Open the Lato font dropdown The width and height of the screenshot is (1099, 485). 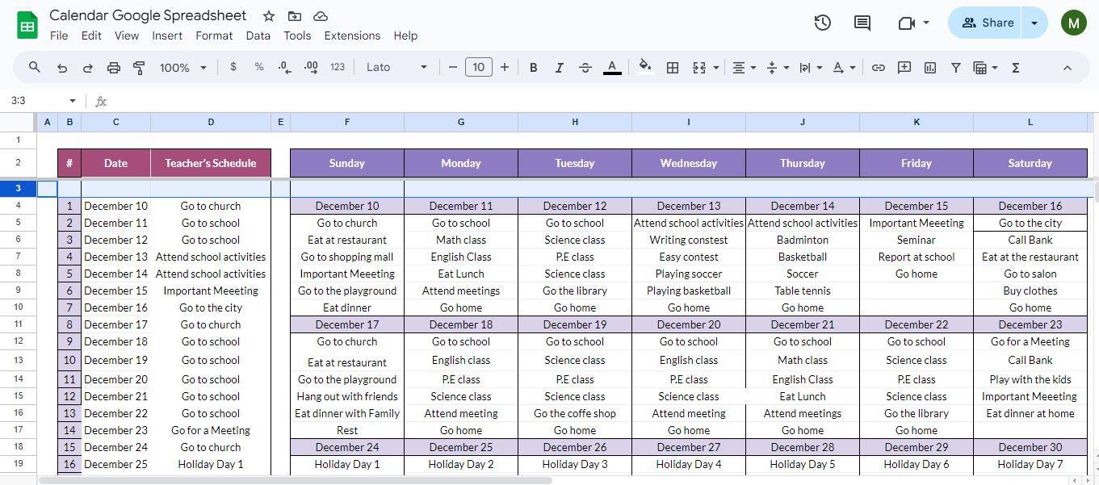[396, 68]
